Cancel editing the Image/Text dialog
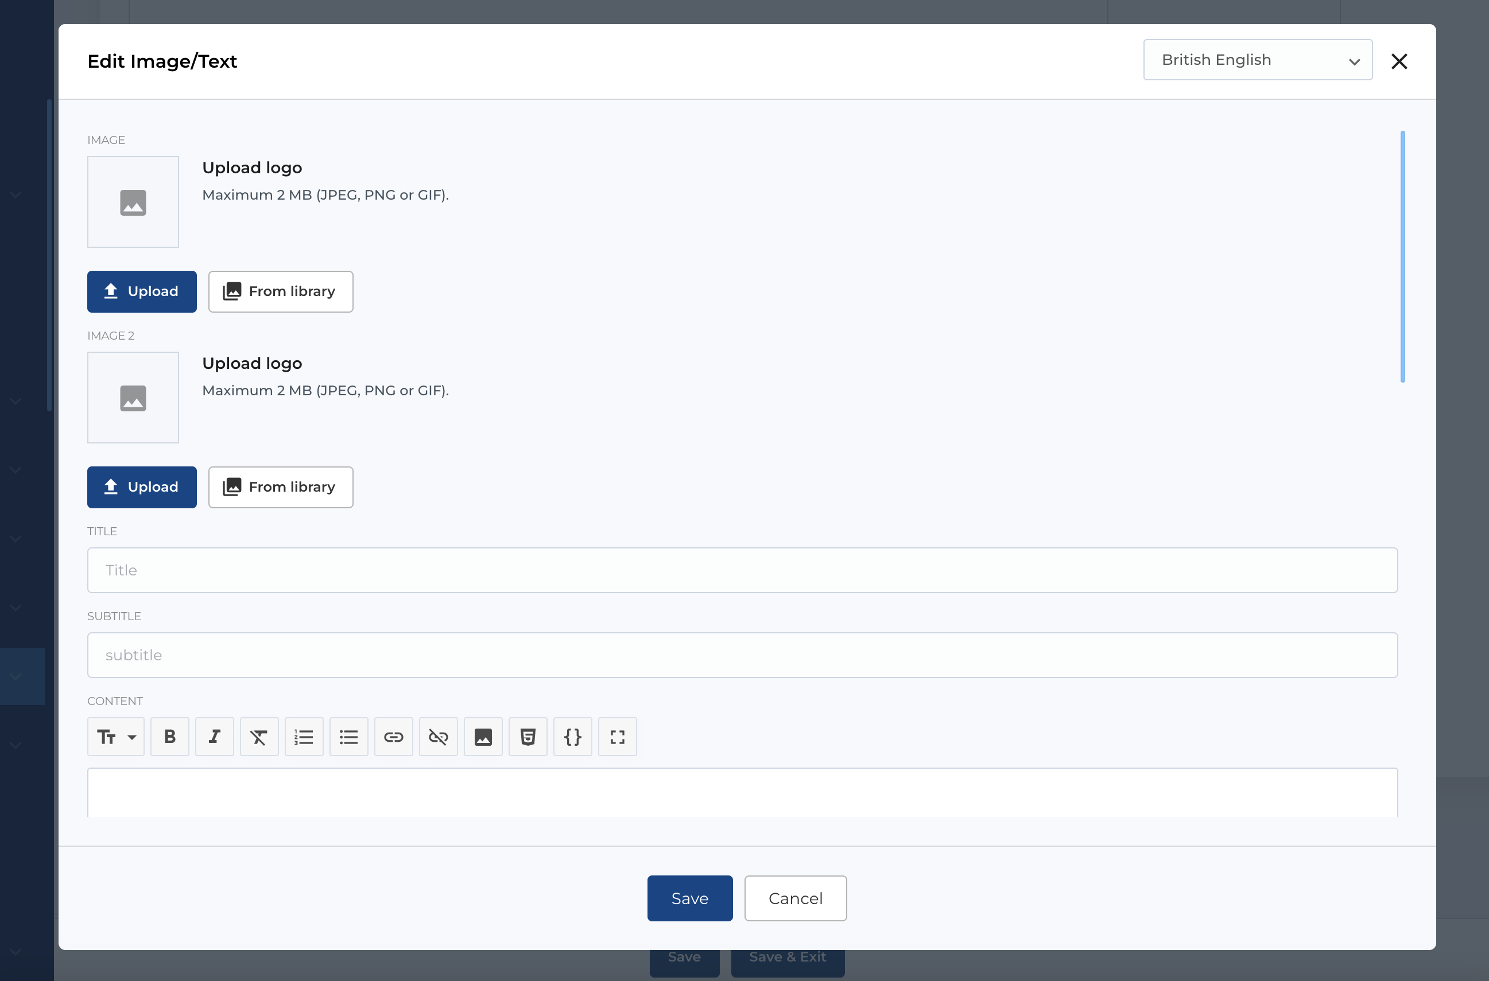This screenshot has width=1489, height=981. tap(795, 898)
